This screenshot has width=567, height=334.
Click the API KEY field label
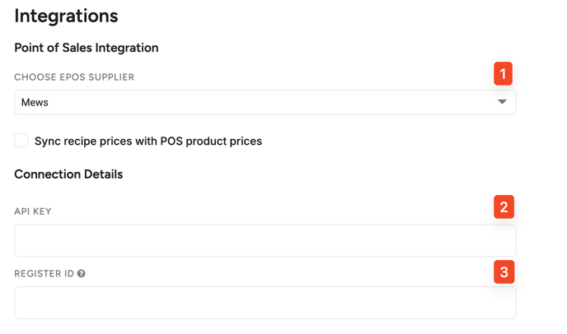(33, 211)
